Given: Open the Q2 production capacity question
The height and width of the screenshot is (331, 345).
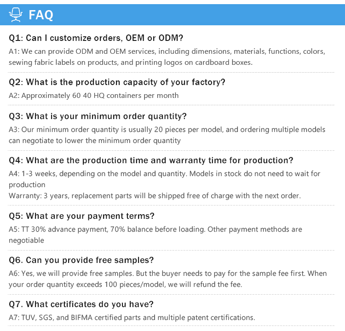Looking at the screenshot, I should pyautogui.click(x=117, y=82).
